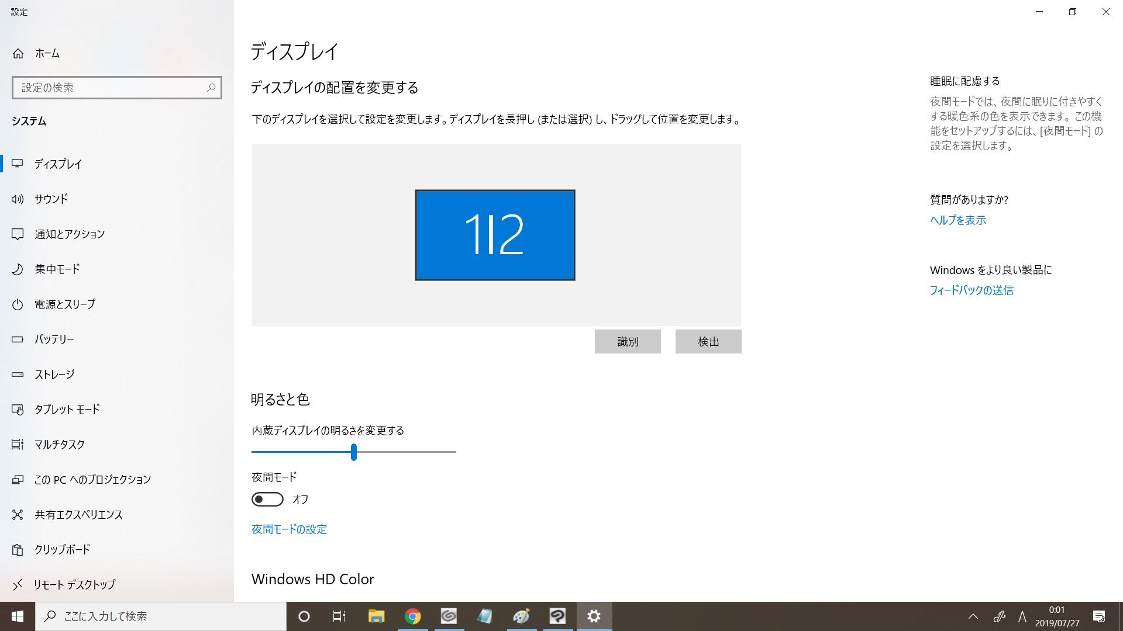Click the Storage drive icon in sidebar
The image size is (1123, 631).
click(18, 375)
